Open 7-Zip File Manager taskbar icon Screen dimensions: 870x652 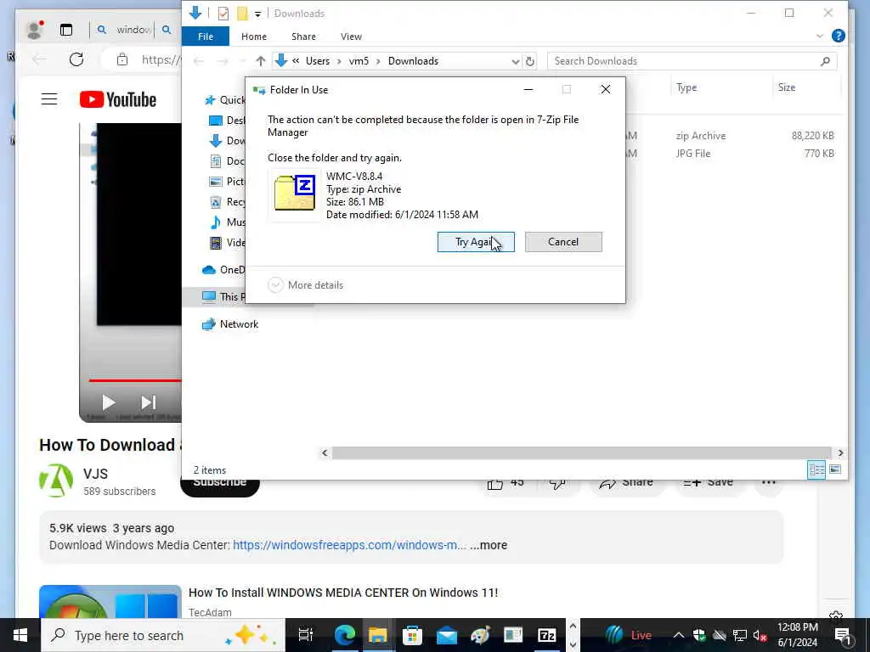pyautogui.click(x=546, y=635)
